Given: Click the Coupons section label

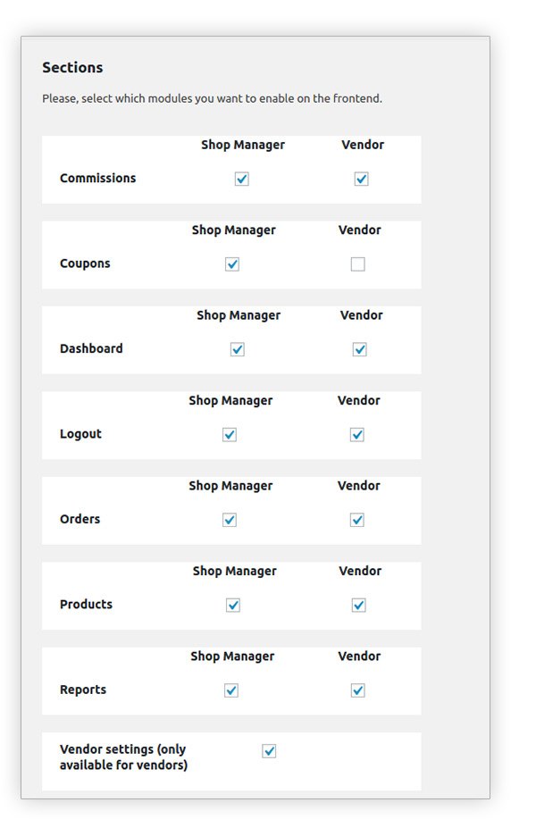Looking at the screenshot, I should coord(84,263).
